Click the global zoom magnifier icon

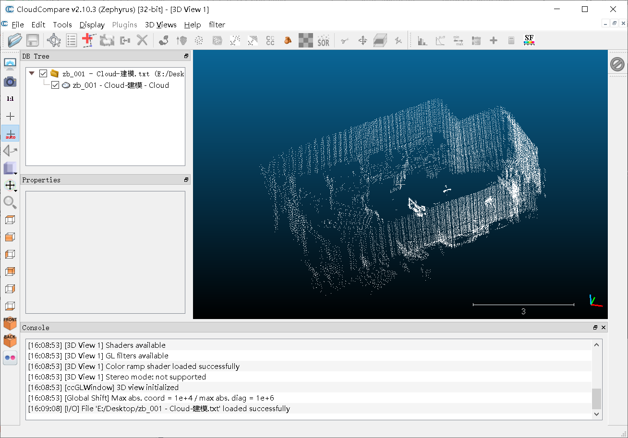pos(10,202)
